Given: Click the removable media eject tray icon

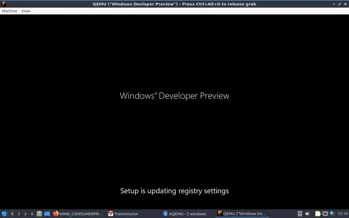Looking at the screenshot, I should click(x=300, y=214).
